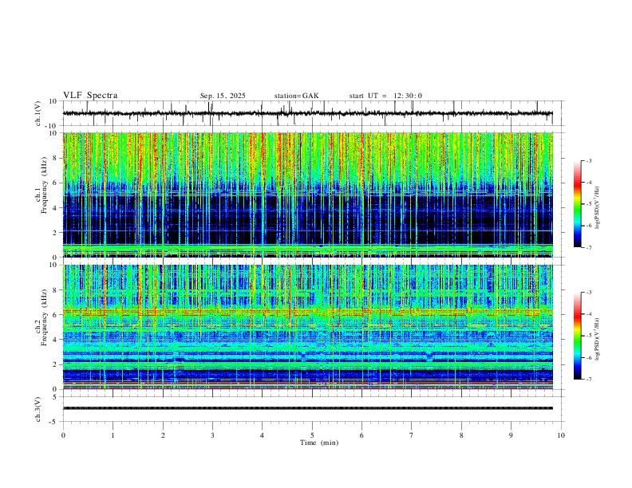Click time axis tick label "9"
The image size is (632, 488).
click(511, 435)
